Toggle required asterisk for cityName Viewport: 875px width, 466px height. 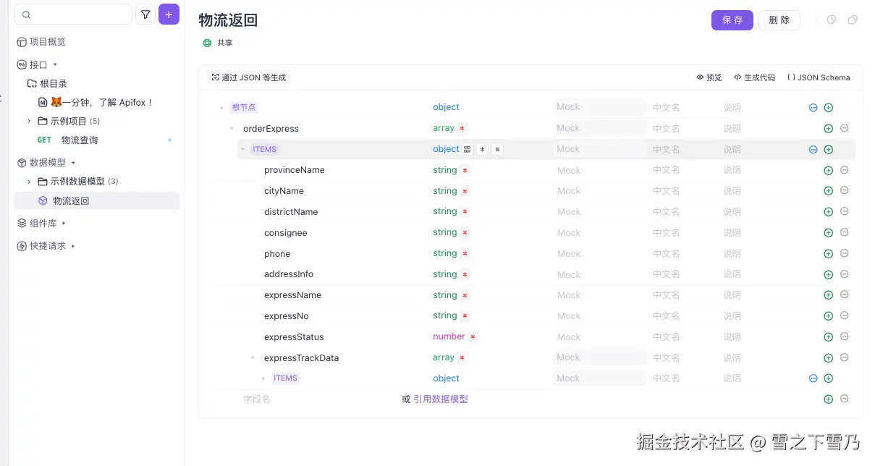(x=465, y=191)
